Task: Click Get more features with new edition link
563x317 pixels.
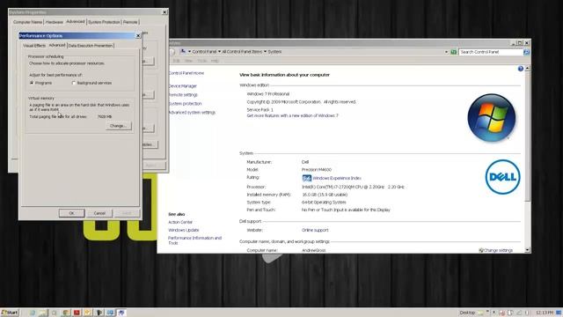Action: point(292,115)
